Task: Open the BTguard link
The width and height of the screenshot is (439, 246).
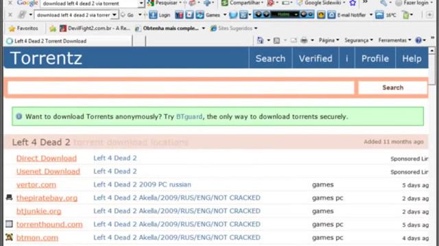Action: click(189, 117)
